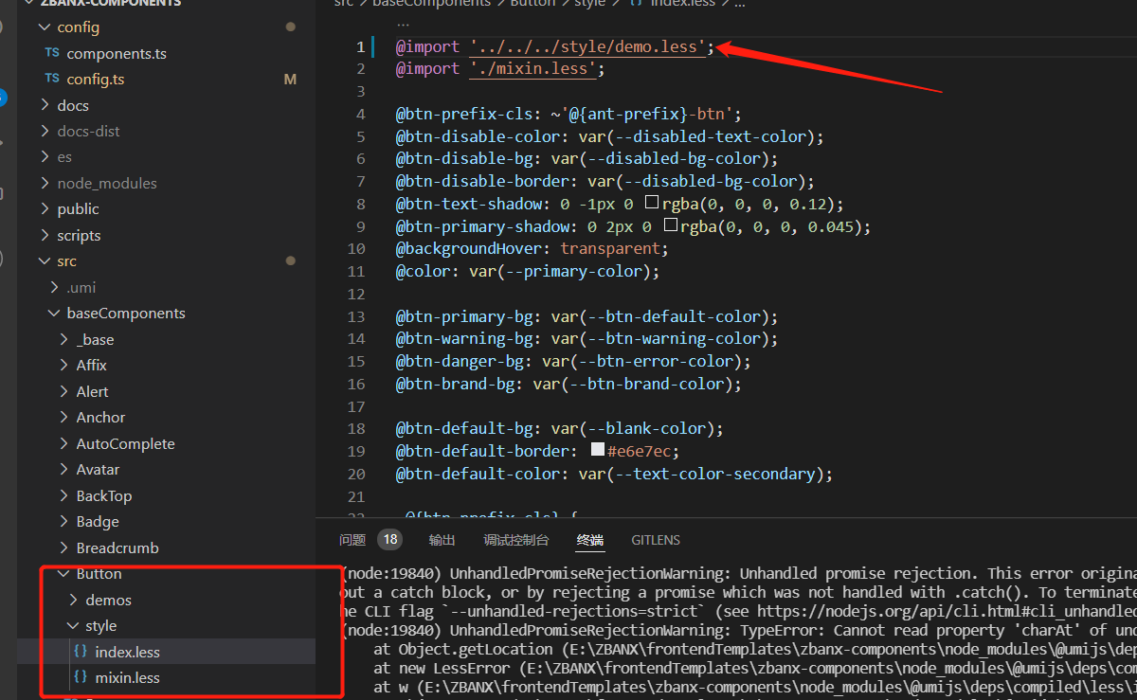Collapse the config folder

(43, 27)
